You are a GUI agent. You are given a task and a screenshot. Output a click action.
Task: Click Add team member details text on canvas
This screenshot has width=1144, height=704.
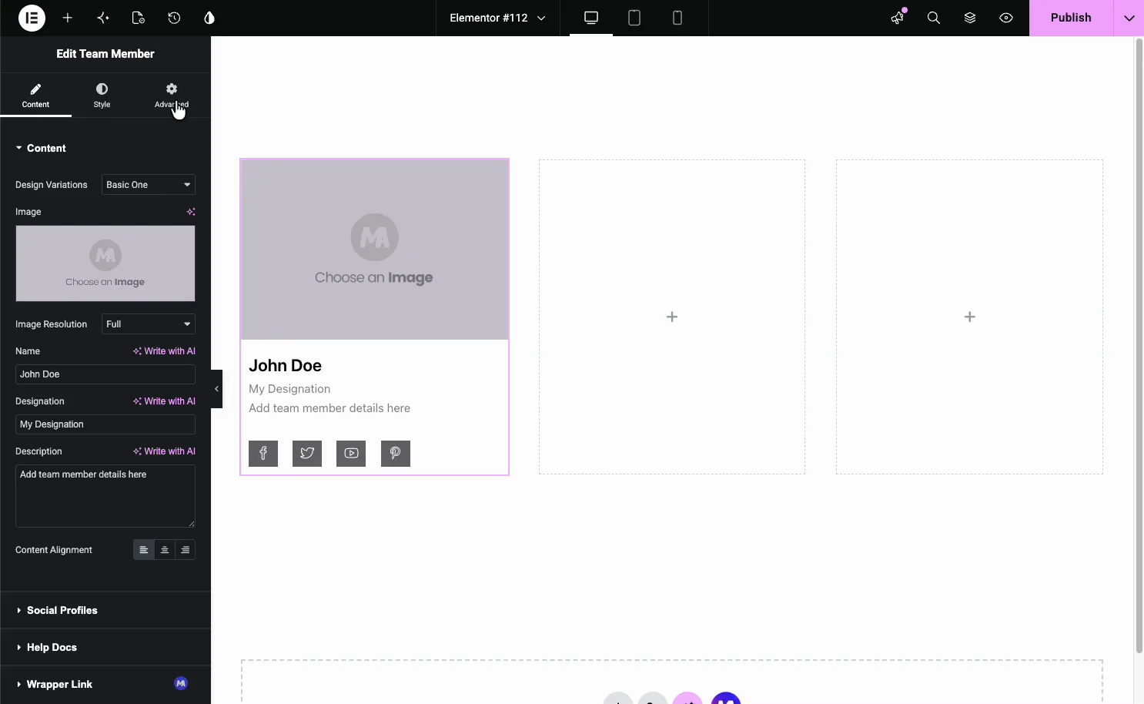tap(329, 408)
